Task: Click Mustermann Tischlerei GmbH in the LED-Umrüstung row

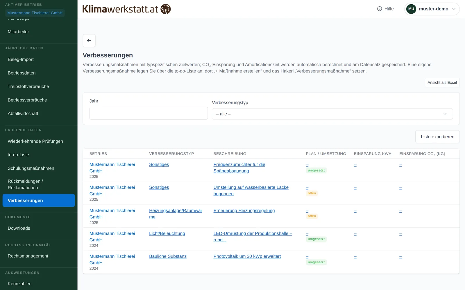Action: pyautogui.click(x=112, y=237)
